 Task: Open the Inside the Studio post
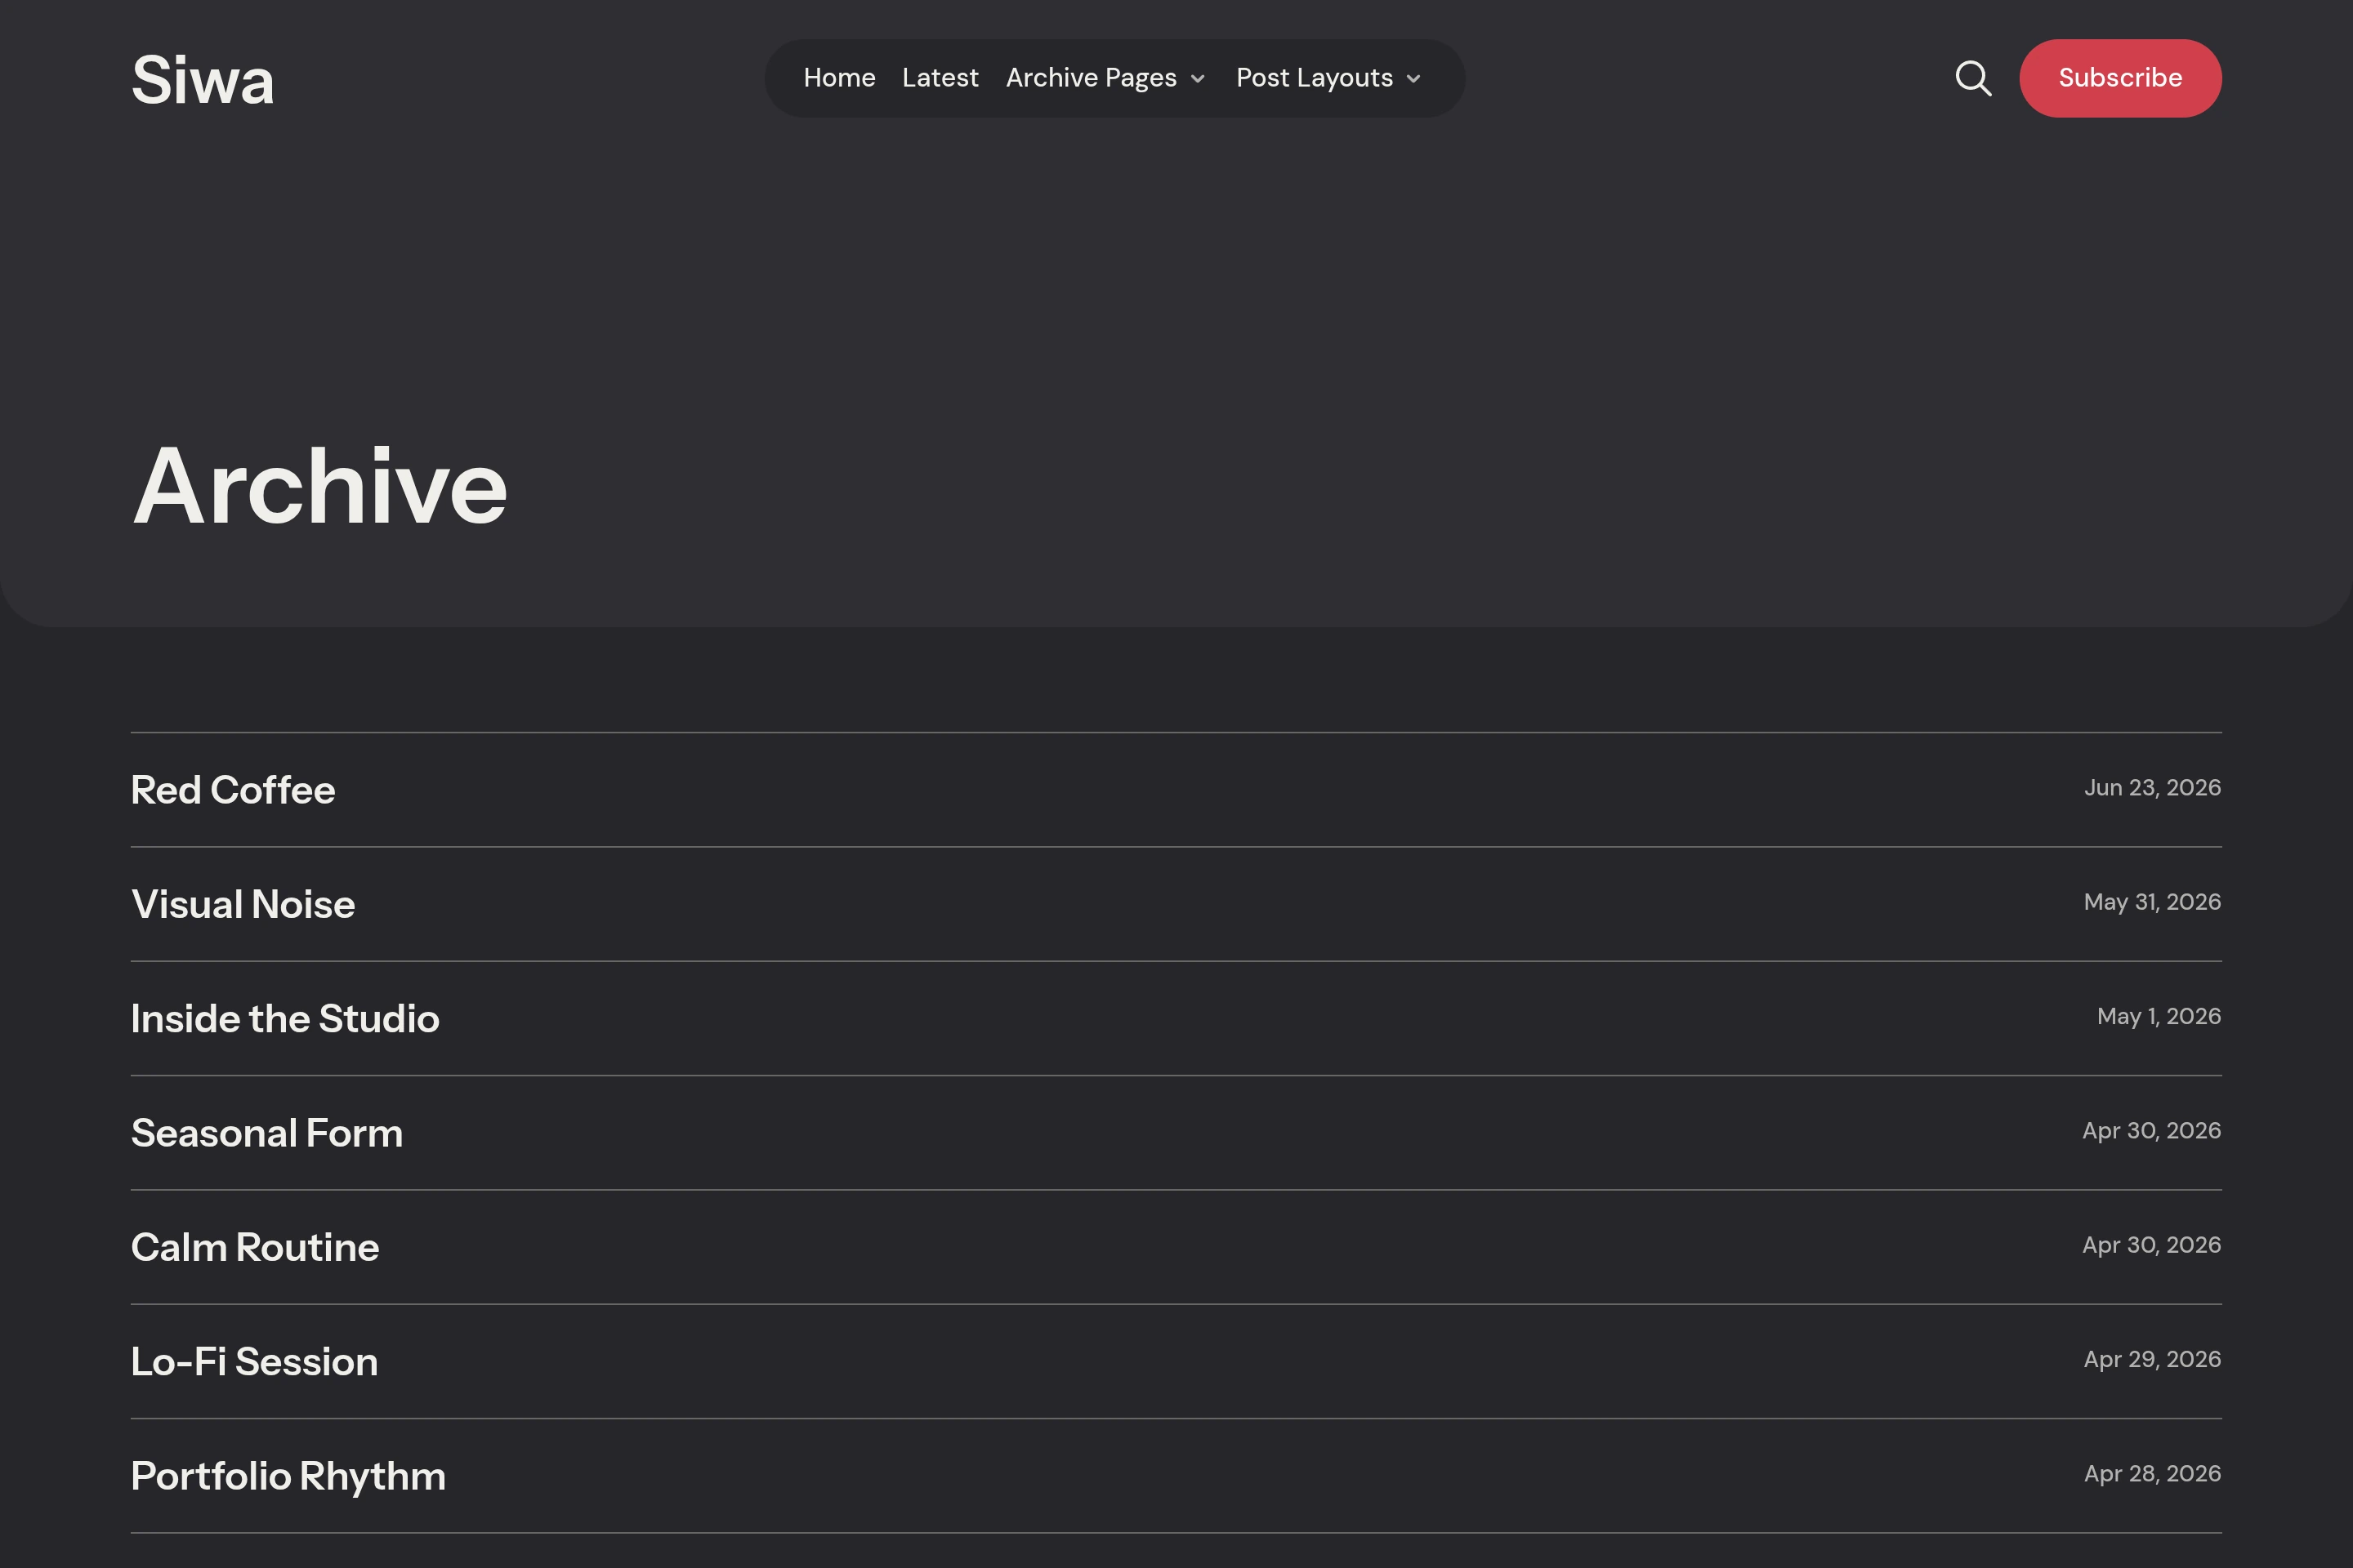(x=285, y=1018)
